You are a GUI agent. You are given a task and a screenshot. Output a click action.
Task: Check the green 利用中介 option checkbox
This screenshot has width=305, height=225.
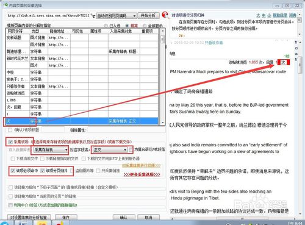coord(10,205)
